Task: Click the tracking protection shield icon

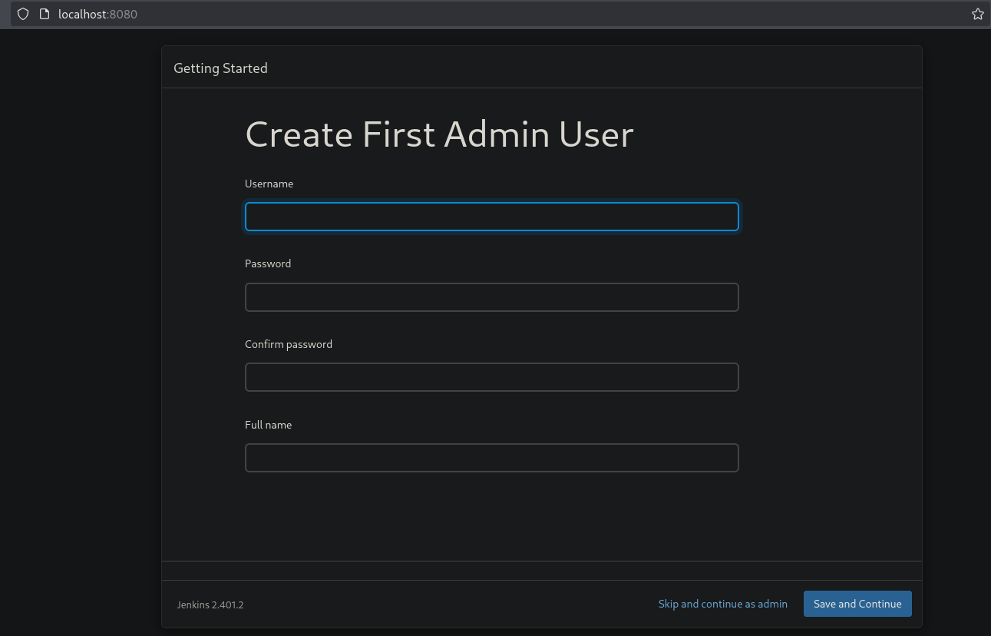Action: coord(23,14)
